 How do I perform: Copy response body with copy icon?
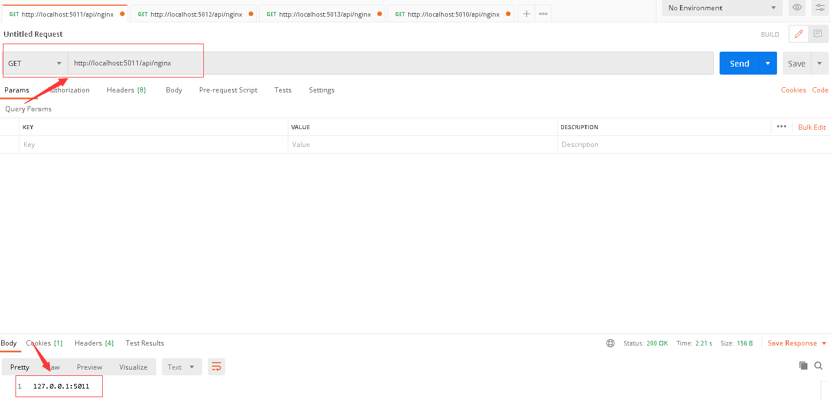(x=803, y=366)
